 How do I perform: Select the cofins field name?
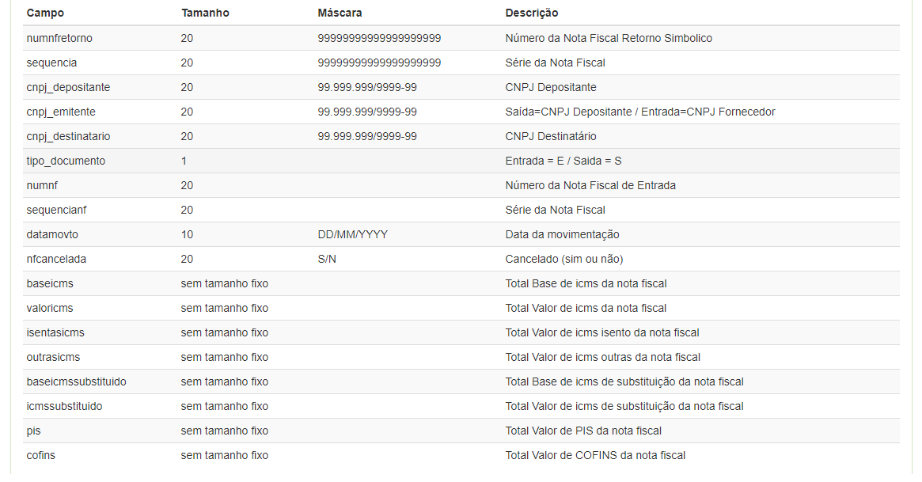[x=41, y=455]
